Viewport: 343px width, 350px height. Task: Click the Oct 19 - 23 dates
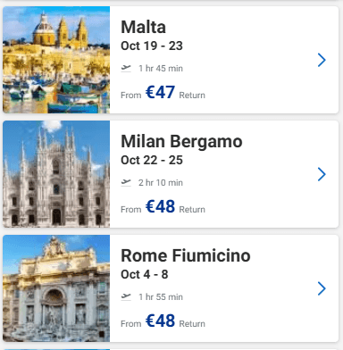pos(152,46)
